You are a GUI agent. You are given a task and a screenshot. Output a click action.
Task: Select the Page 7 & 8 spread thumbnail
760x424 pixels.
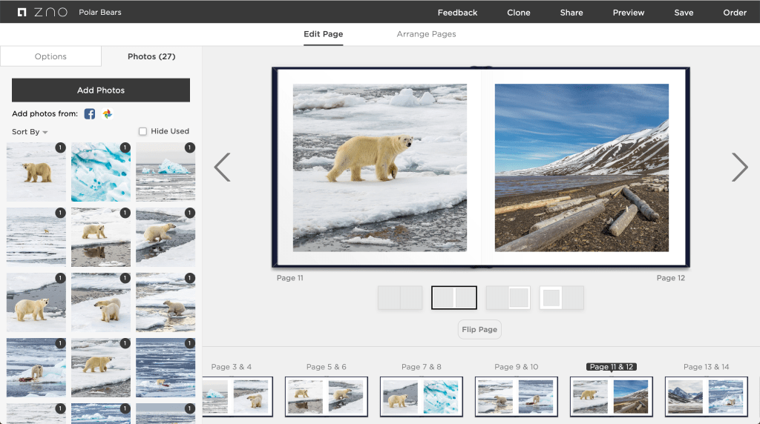coord(421,396)
